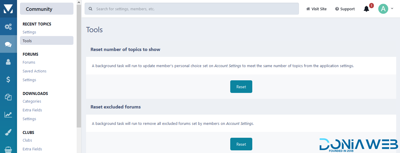Screen dimensions: 400x153
Task: Open the Pages documents icon
Action: [x=8, y=97]
